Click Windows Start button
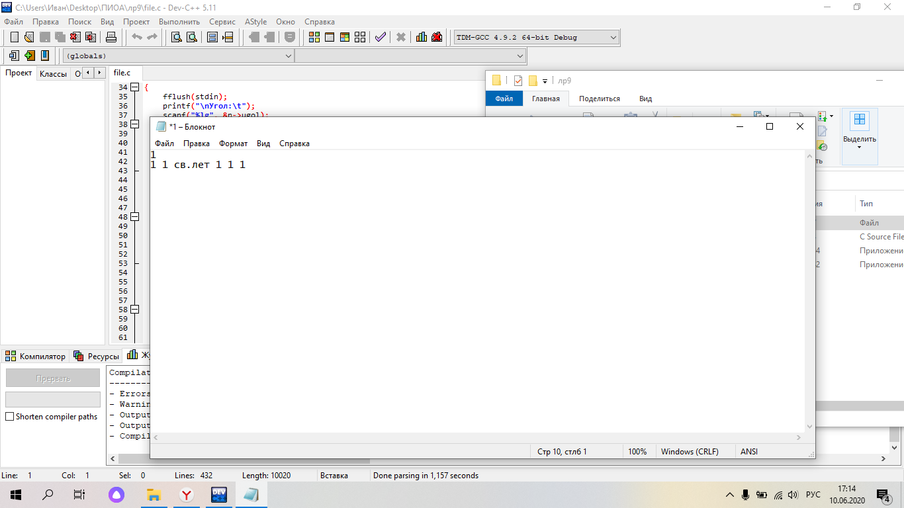Image resolution: width=904 pixels, height=508 pixels. click(x=16, y=495)
